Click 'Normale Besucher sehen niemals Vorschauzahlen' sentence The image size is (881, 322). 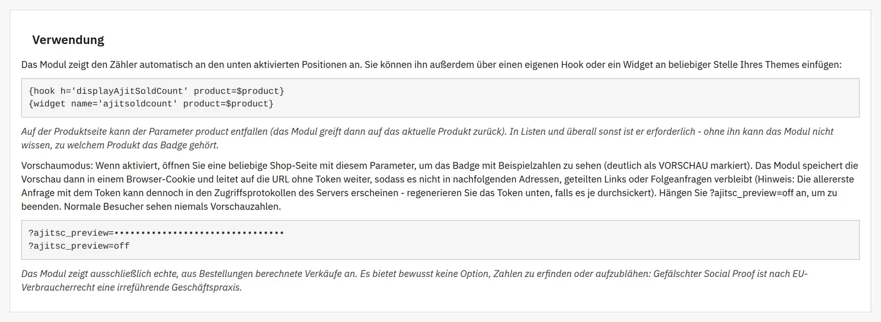[172, 207]
